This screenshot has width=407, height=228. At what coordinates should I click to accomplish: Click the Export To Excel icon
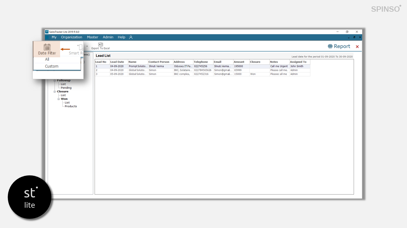pos(100,45)
